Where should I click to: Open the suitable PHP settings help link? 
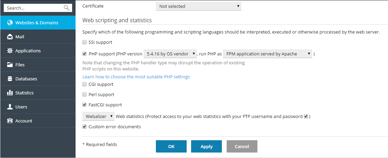tap(136, 77)
